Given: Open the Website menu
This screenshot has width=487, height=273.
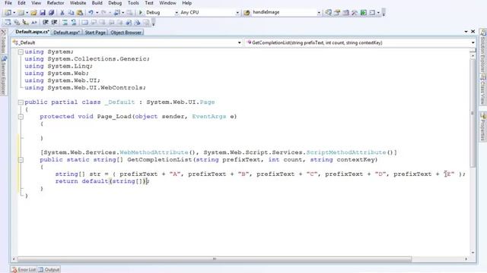Looking at the screenshot, I should click(78, 3).
